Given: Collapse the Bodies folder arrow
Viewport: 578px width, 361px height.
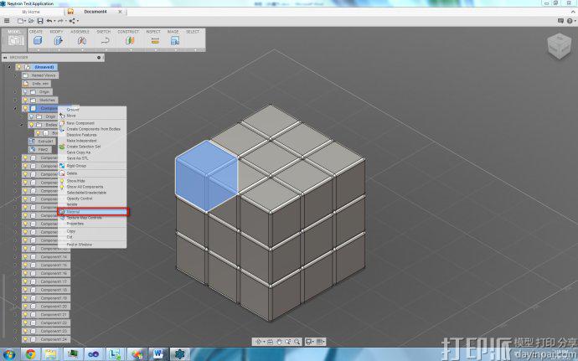Looking at the screenshot, I should (x=22, y=125).
